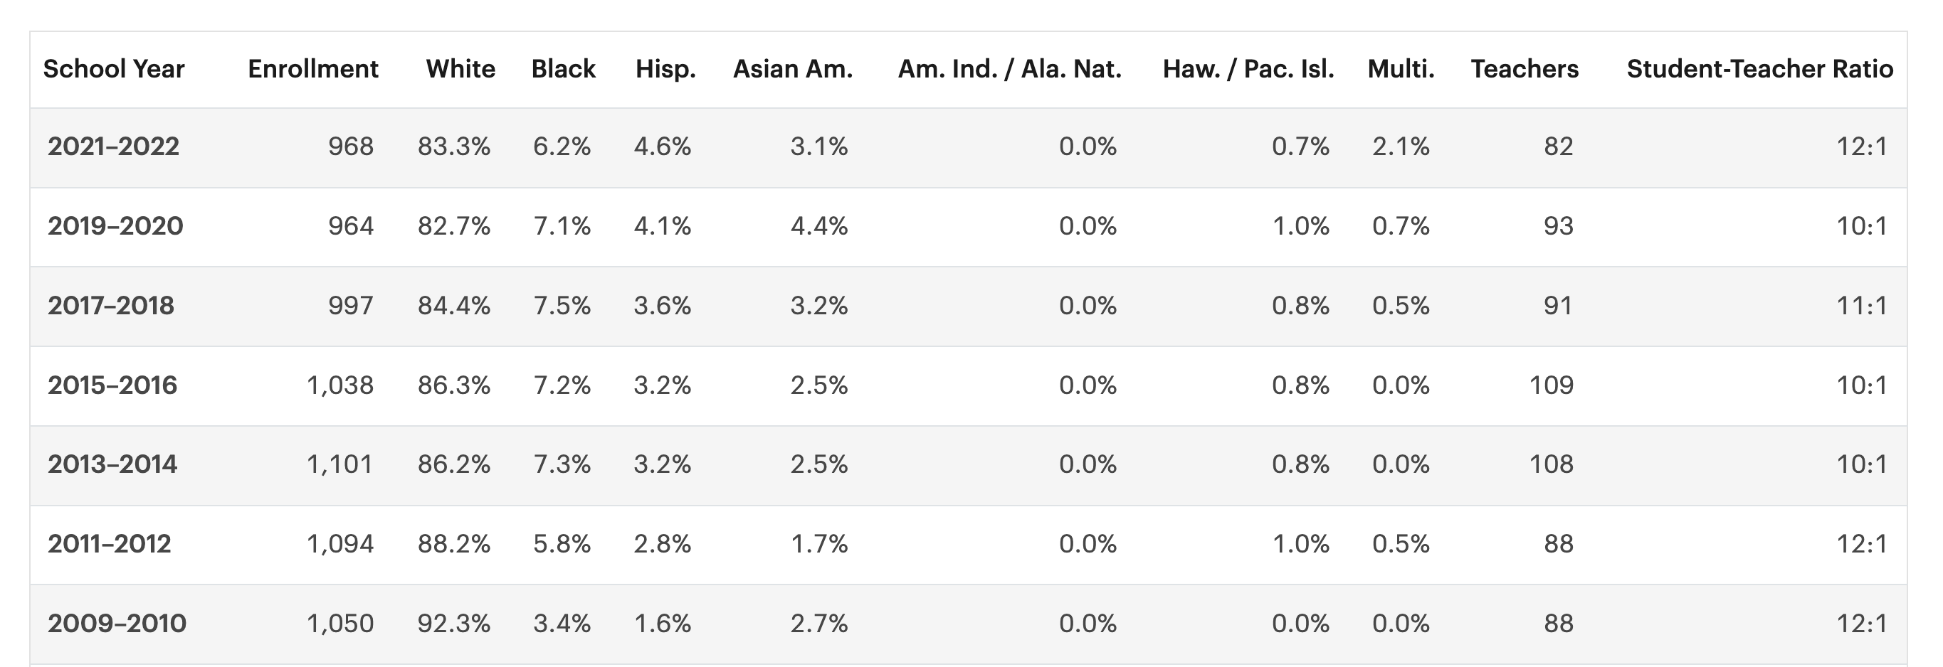Click the Hisp. column header
The height and width of the screenshot is (667, 1943).
click(665, 70)
